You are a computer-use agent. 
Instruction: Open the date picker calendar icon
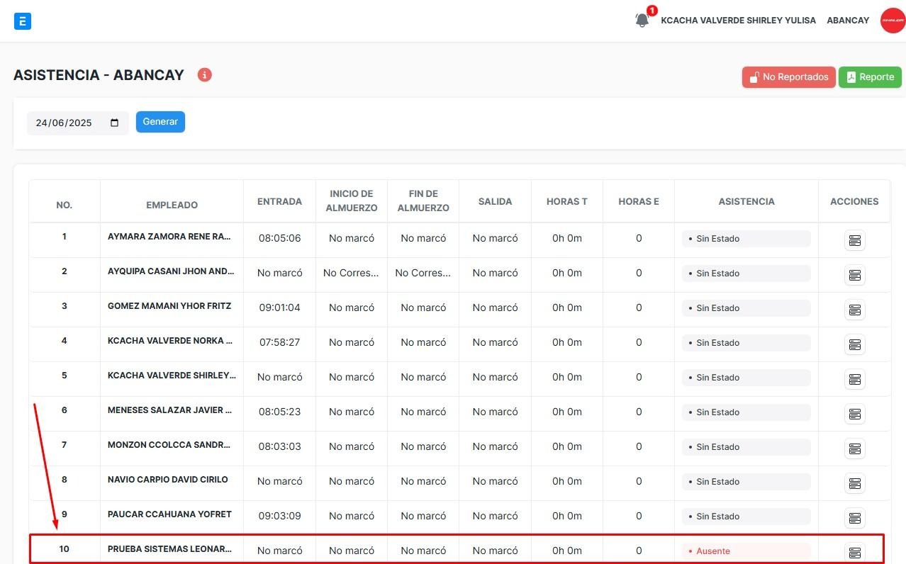click(x=115, y=123)
